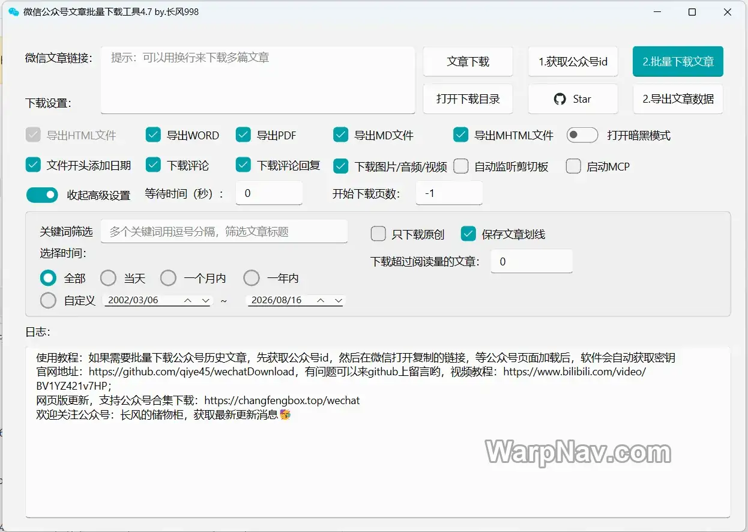Close the application window

point(728,12)
